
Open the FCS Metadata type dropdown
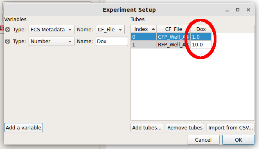tap(52, 30)
